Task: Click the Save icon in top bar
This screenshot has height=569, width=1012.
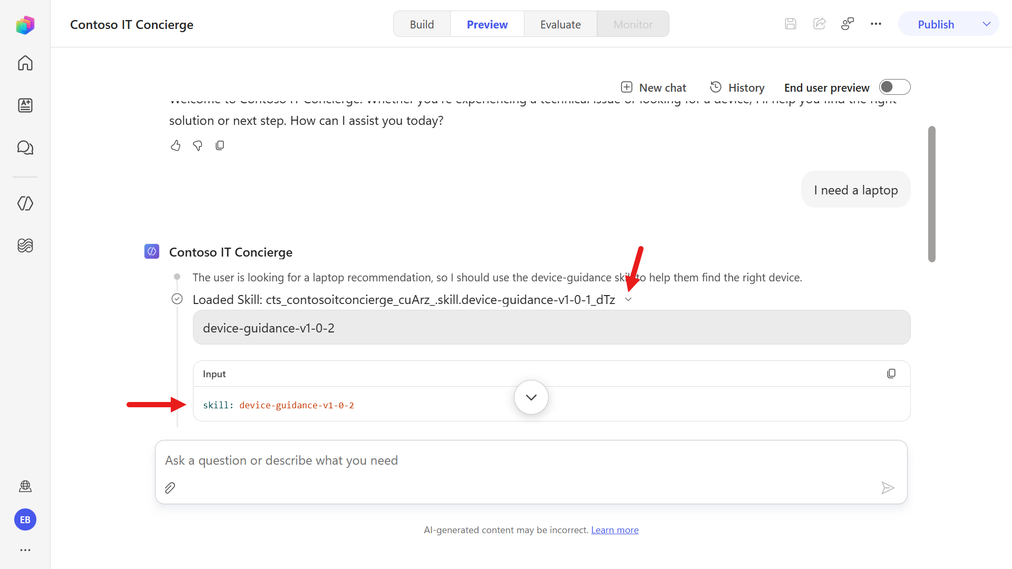Action: (x=791, y=24)
